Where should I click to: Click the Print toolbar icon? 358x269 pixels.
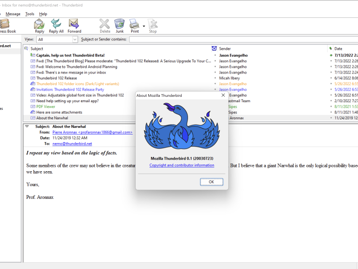coord(135,26)
